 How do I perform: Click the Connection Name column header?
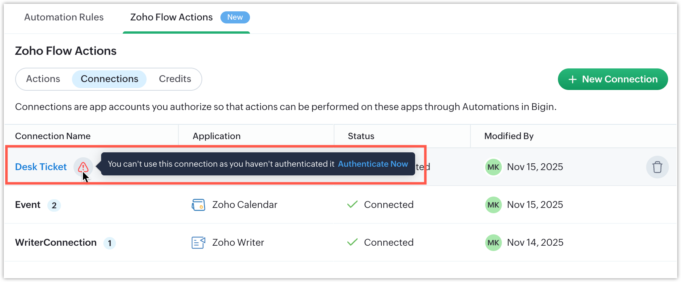pos(53,136)
